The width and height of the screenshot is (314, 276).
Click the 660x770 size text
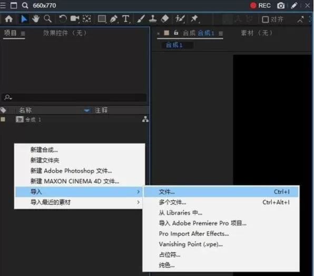[44, 5]
